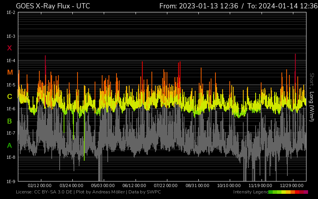Click the 07/22 00:00 time axis label
Image resolution: width=318 pixels, height=199 pixels.
(166, 185)
